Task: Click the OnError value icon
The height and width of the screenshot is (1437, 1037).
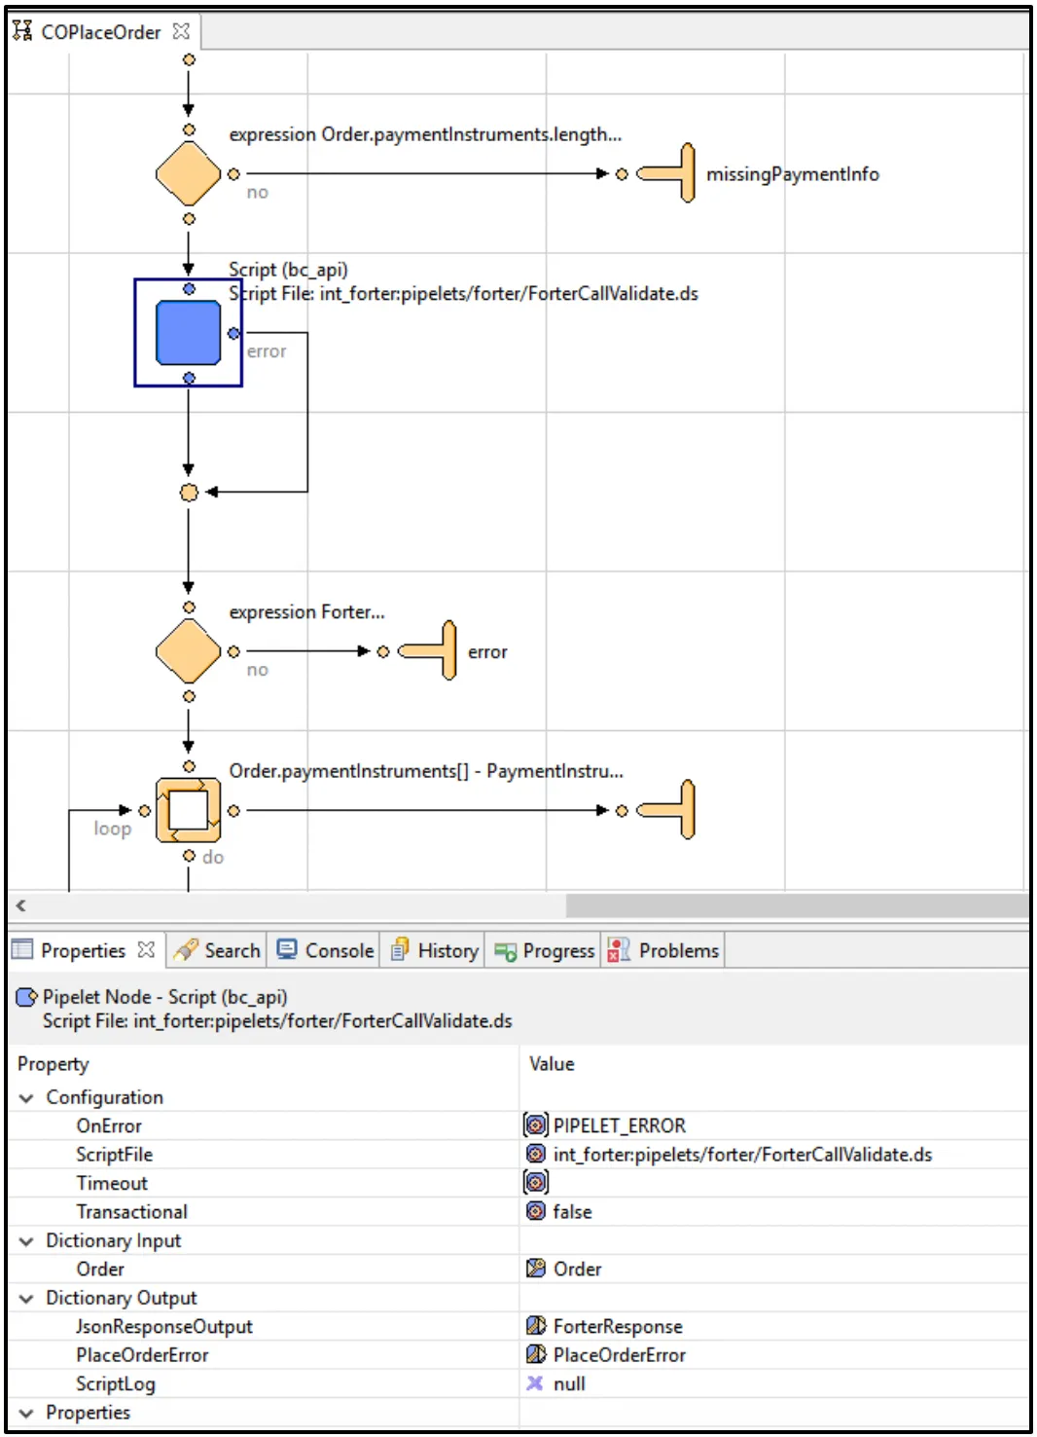Action: pos(535,1125)
